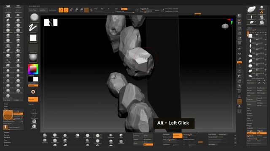Click Duplicate in the Subtool panel
The height and width of the screenshot is (151, 270).
tap(251, 99)
